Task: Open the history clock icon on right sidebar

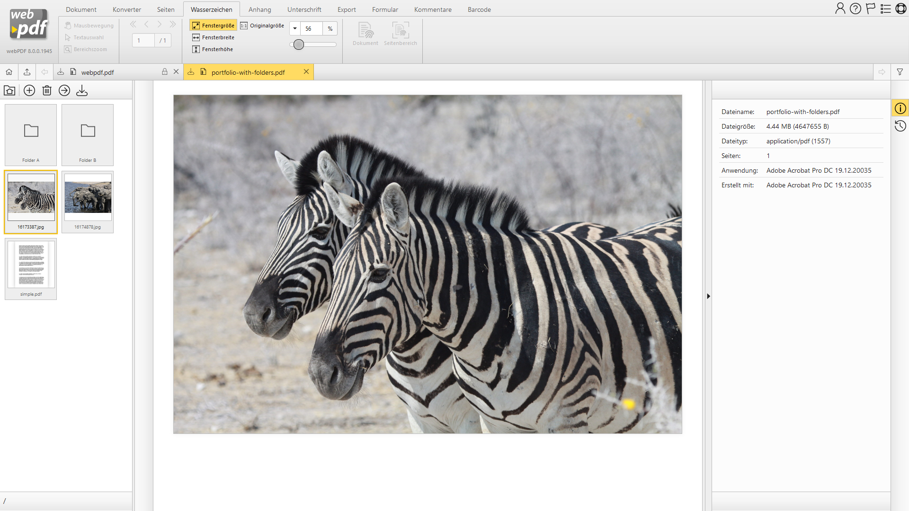Action: [x=900, y=126]
